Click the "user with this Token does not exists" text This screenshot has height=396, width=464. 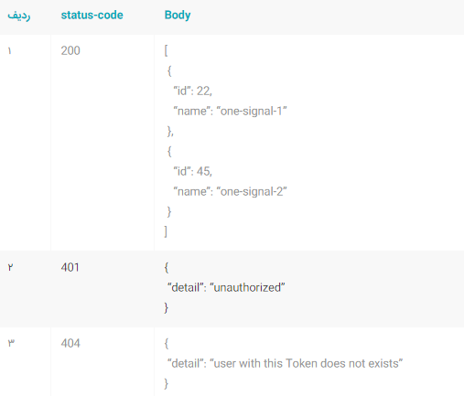click(x=307, y=363)
